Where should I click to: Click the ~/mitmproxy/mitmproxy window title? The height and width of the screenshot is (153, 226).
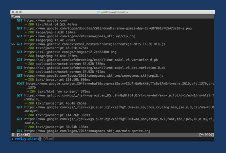coord(115,12)
